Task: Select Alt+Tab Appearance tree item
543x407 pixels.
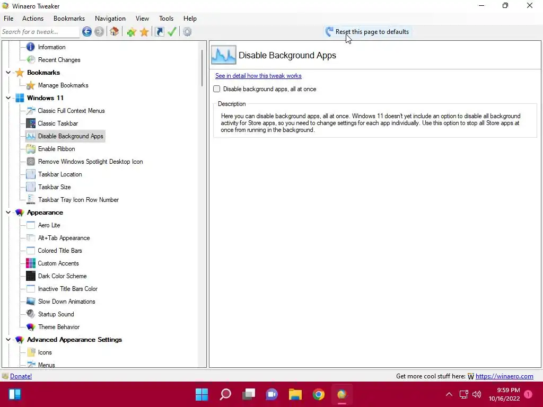Action: coord(64,238)
